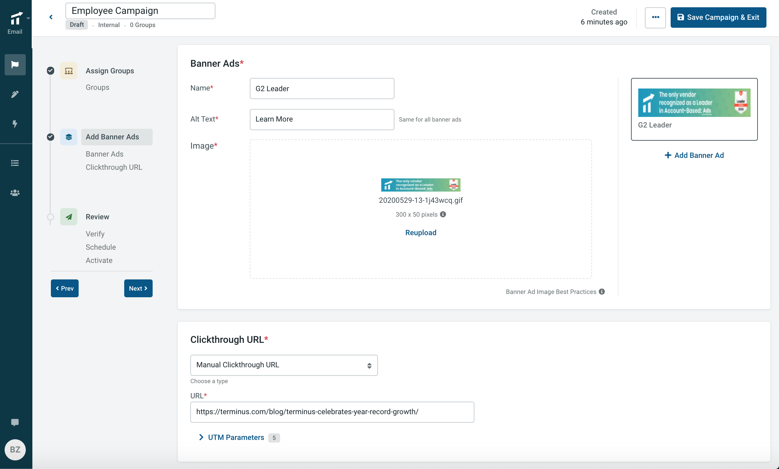Jump to Verify sub-step
The height and width of the screenshot is (469, 779).
[95, 234]
